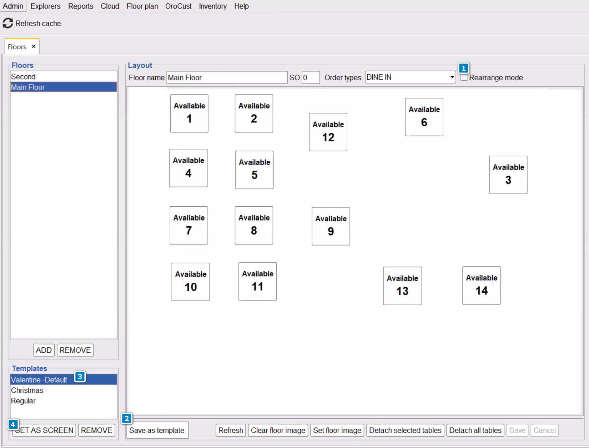Select Main Floor in the Floors list
The height and width of the screenshot is (448, 589).
tap(64, 87)
